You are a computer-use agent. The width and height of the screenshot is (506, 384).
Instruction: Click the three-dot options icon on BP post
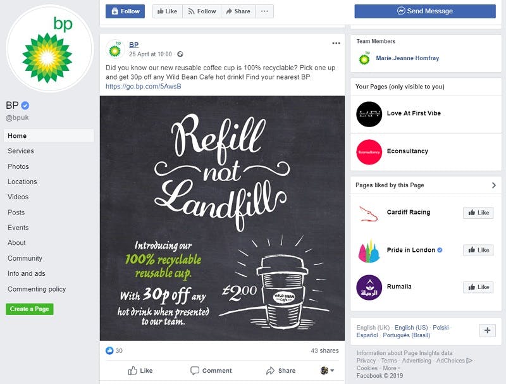336,43
